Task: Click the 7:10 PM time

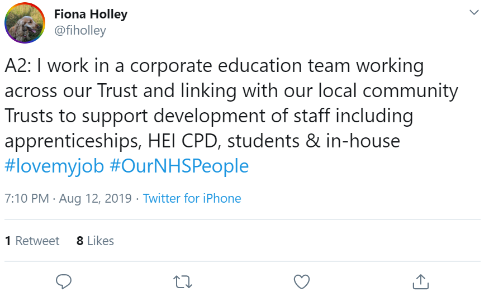Action: point(27,199)
